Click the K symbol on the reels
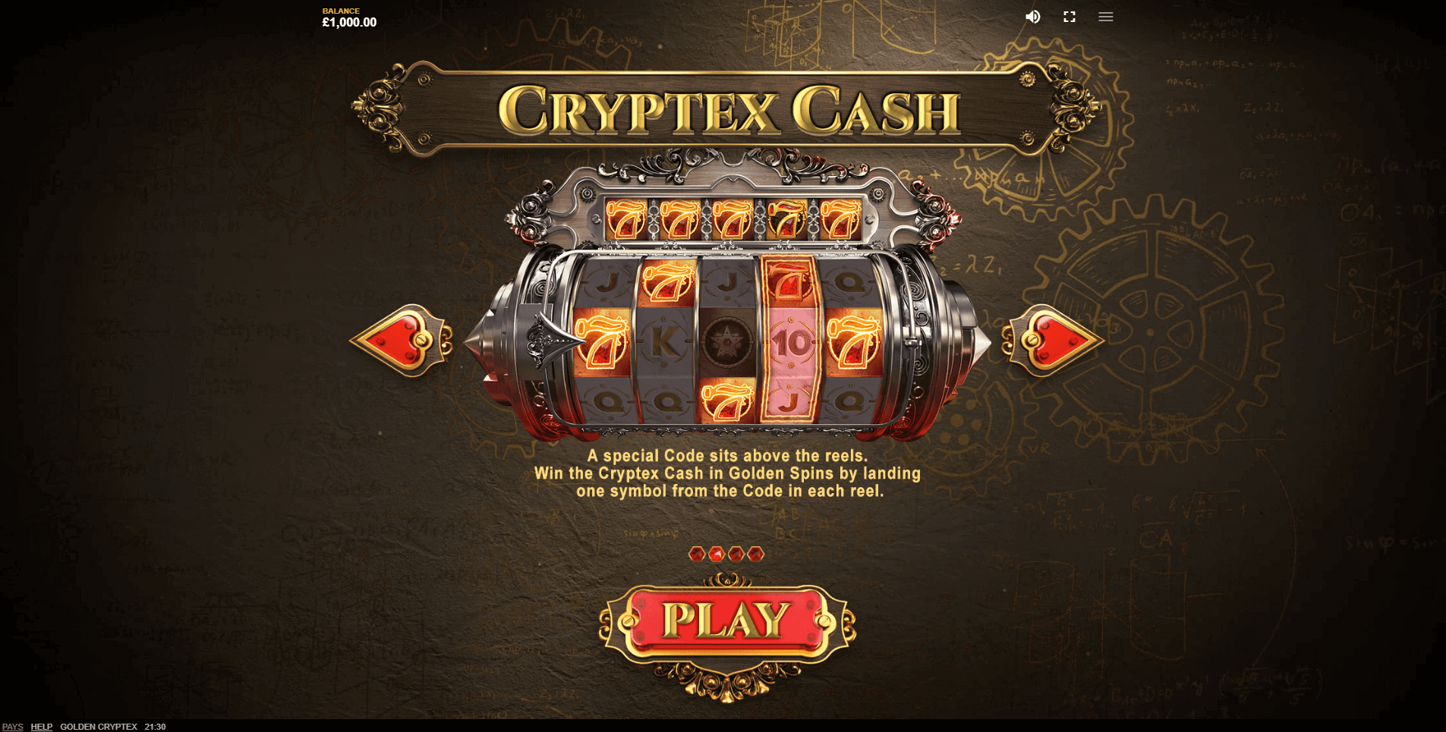The width and height of the screenshot is (1446, 732). coord(666,342)
